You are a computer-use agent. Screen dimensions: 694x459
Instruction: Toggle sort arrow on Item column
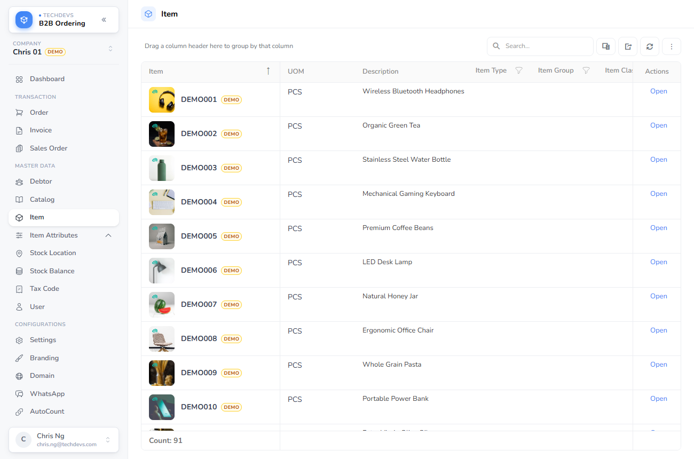click(268, 71)
